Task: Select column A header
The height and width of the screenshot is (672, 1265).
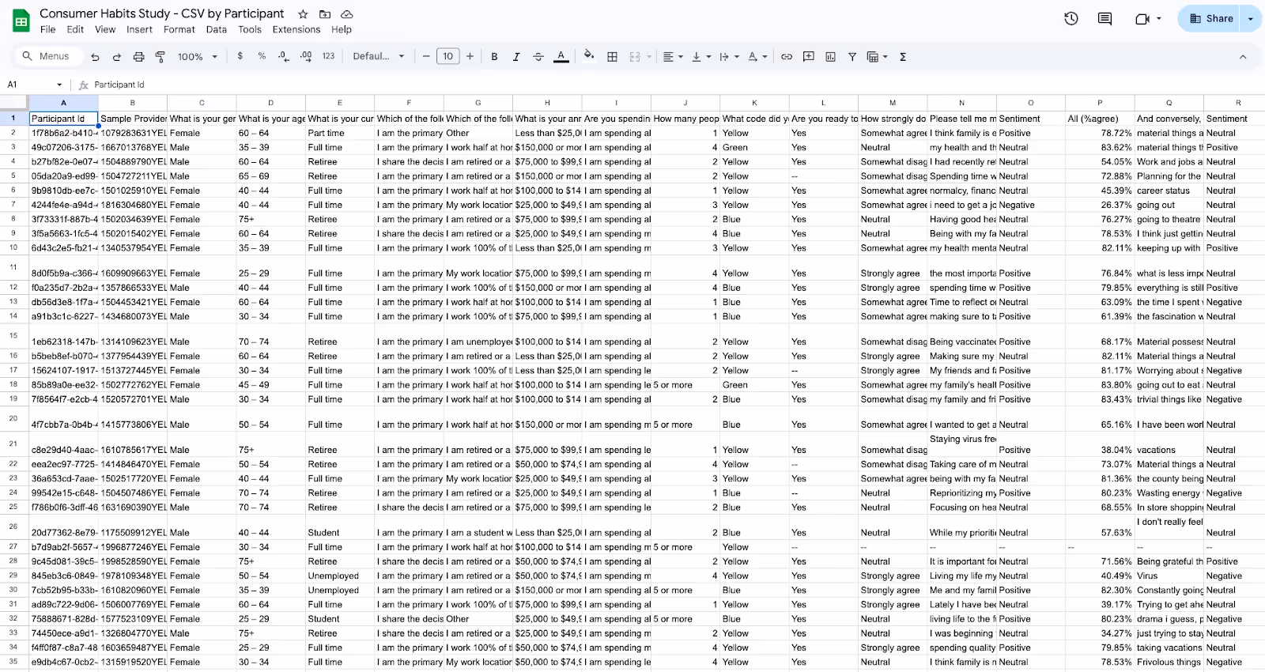Action: tap(63, 103)
